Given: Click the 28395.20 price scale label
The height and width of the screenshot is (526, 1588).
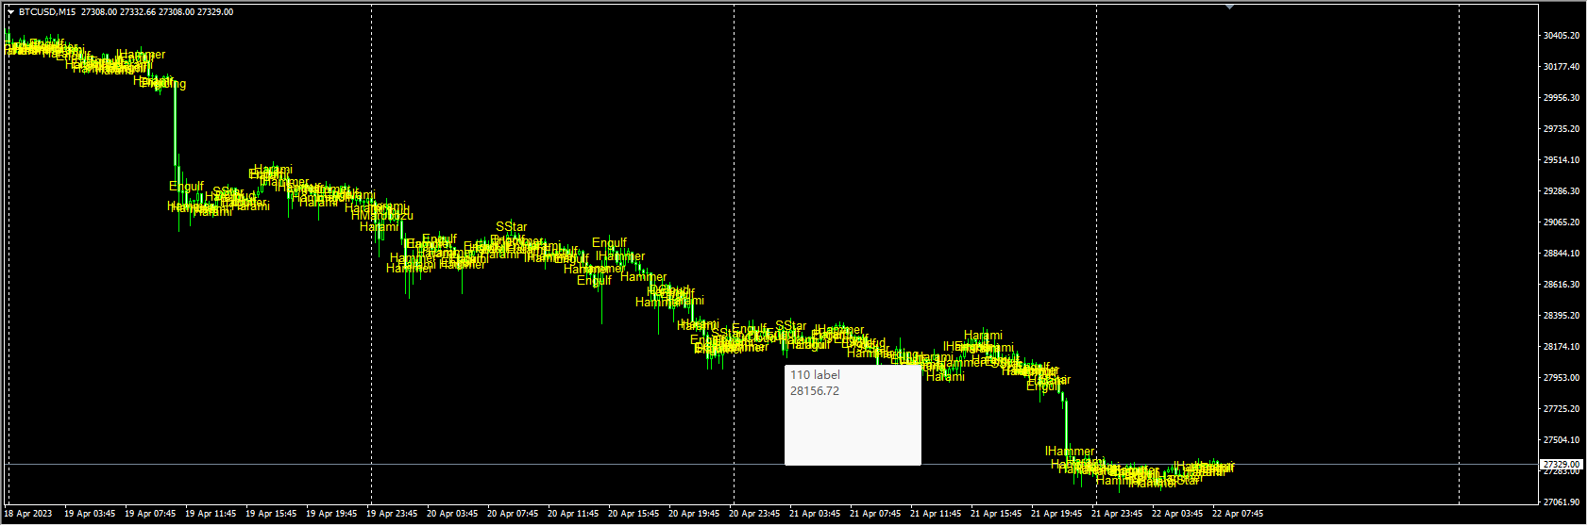Looking at the screenshot, I should [1562, 316].
